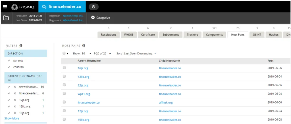Switch to the Subdomains tab
The height and width of the screenshot is (124, 291).
pyautogui.click(x=171, y=35)
